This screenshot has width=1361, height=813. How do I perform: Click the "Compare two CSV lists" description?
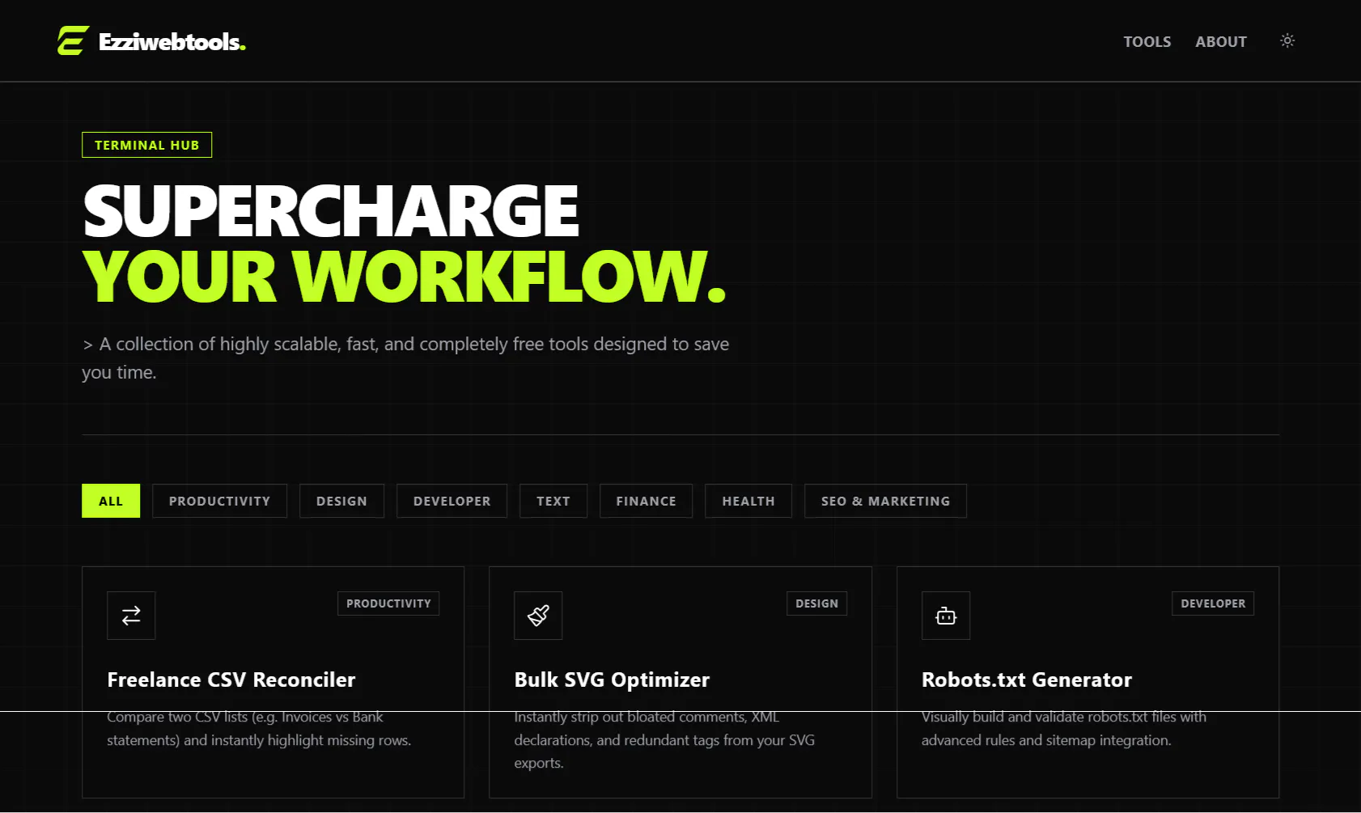click(x=259, y=728)
